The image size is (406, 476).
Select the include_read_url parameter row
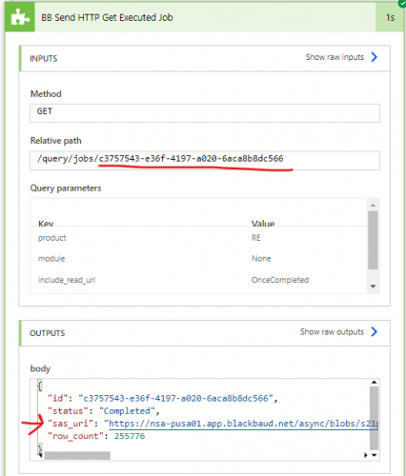pyautogui.click(x=198, y=280)
